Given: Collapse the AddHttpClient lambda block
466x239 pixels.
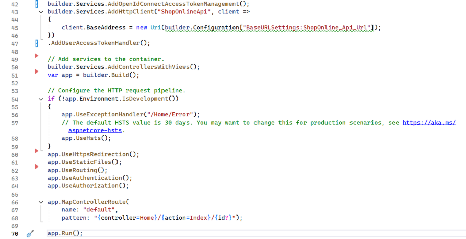Looking at the screenshot, I should click(x=41, y=12).
